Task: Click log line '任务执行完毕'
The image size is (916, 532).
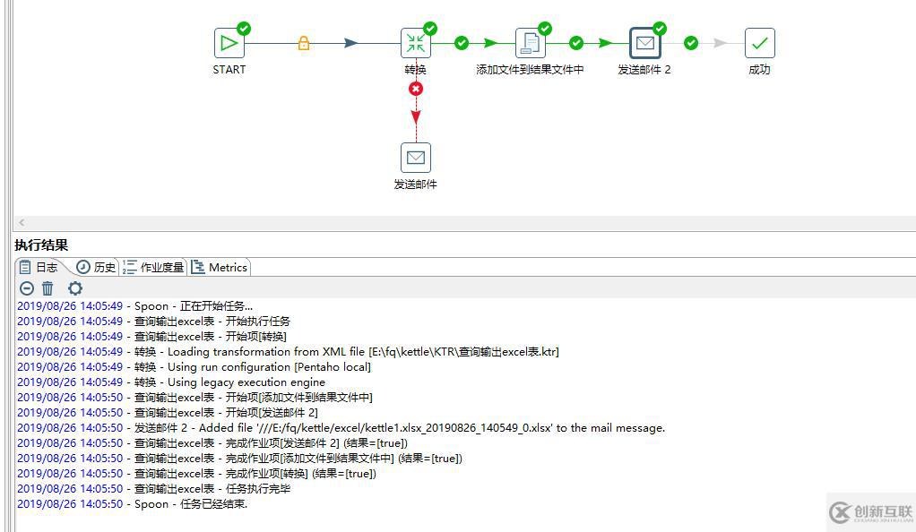Action: click(x=153, y=489)
